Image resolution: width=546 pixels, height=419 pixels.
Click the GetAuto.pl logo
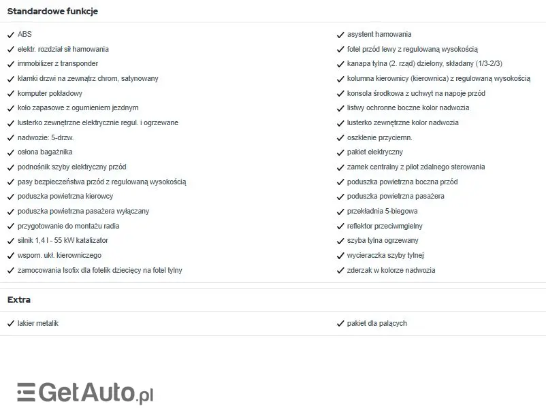pos(85,393)
